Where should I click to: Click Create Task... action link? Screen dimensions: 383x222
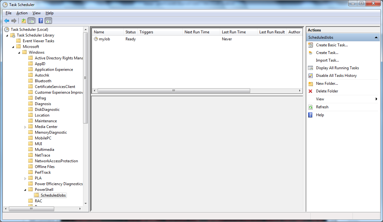327,53
